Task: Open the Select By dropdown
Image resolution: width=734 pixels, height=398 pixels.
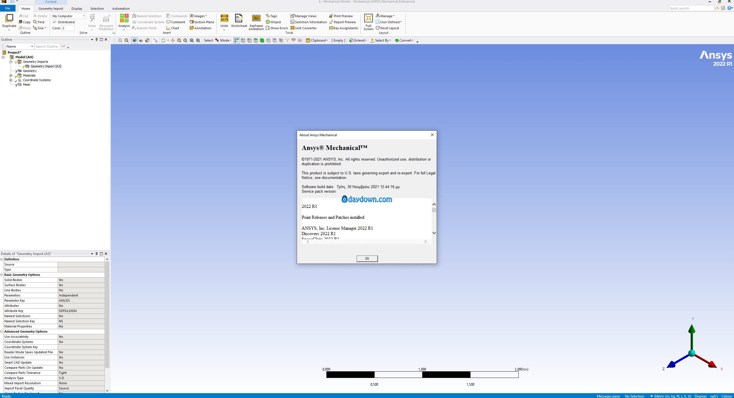Action: (x=381, y=40)
